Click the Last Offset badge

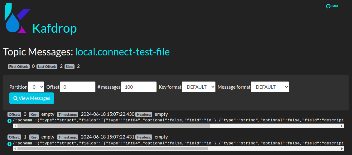tap(47, 67)
